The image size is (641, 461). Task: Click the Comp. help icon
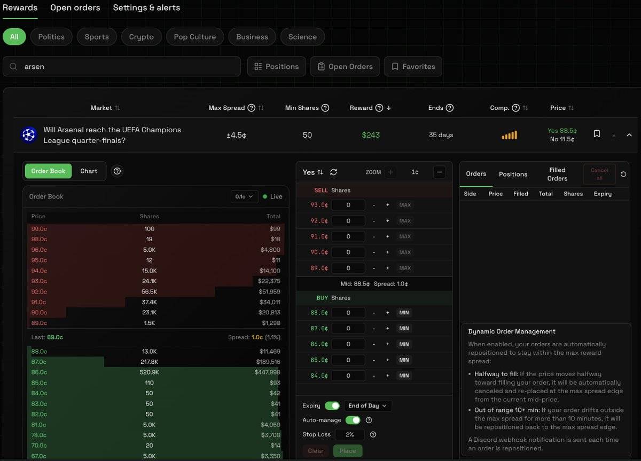click(516, 108)
